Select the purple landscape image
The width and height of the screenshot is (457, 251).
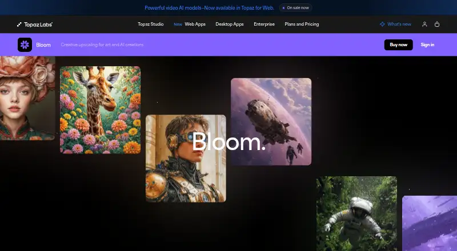[x=430, y=224]
